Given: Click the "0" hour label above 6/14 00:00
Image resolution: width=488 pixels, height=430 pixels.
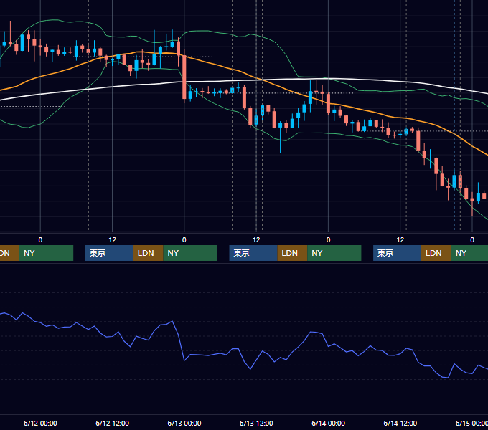Looking at the screenshot, I should [x=329, y=240].
